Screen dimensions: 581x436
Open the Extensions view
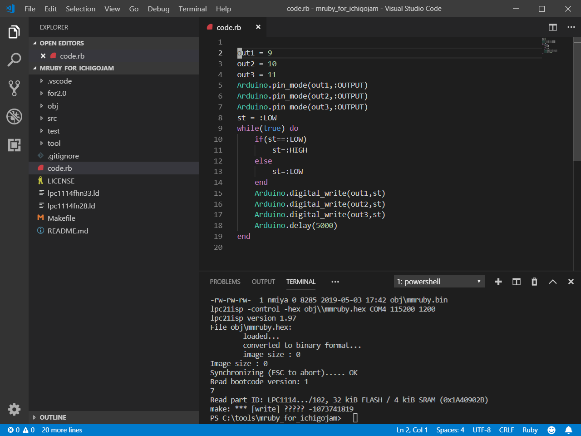coord(14,145)
